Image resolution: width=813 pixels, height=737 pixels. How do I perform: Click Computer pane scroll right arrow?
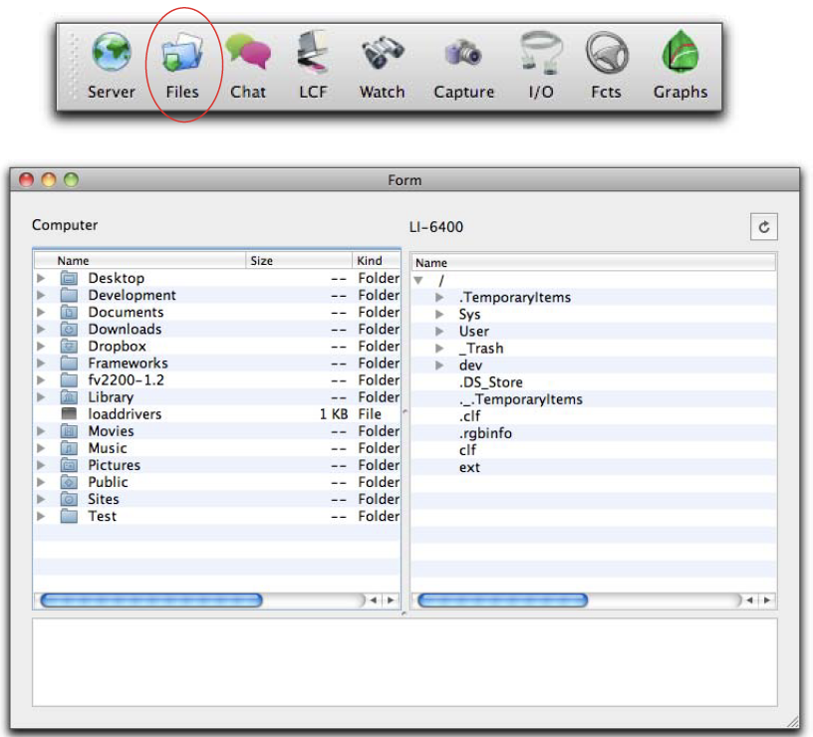391,601
